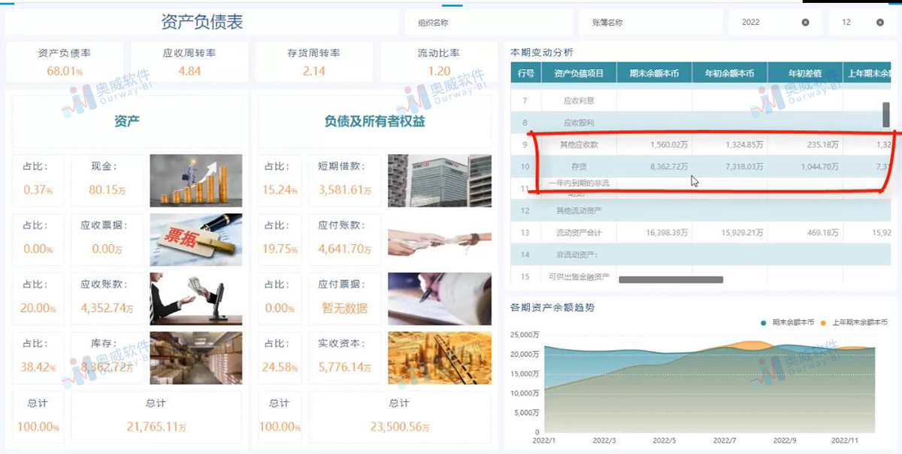Click the 现金 80.15万 value
Viewport: 902px width, 454px height.
(x=107, y=190)
